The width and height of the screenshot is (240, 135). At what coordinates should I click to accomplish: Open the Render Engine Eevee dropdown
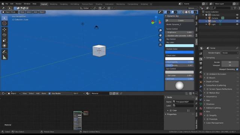[230, 53]
